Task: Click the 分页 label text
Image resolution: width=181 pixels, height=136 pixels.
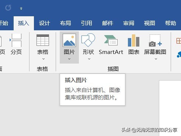Action: click(x=16, y=52)
